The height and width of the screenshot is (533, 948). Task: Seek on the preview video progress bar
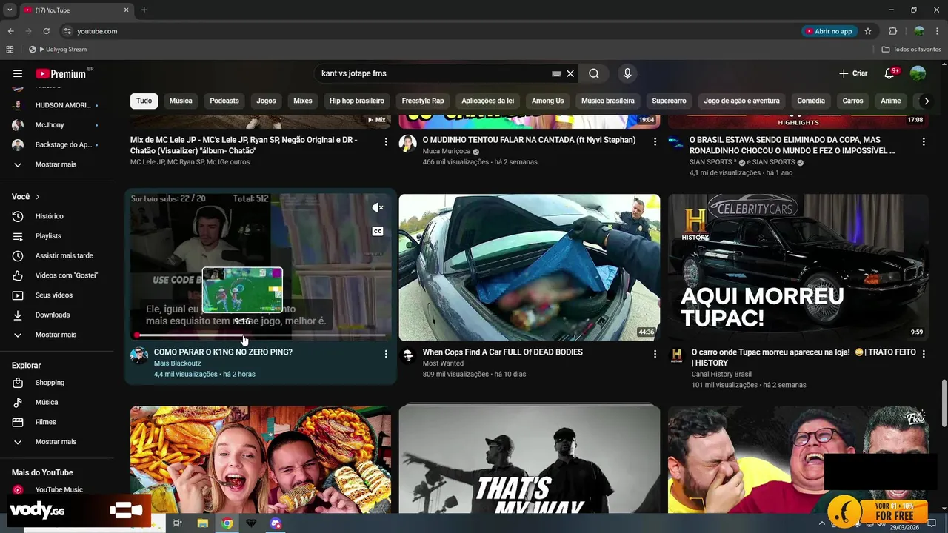(261, 335)
